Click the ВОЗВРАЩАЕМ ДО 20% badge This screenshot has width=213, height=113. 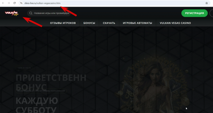(41, 91)
